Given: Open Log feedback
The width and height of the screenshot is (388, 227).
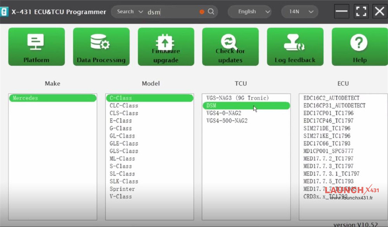Looking at the screenshot, I should click(x=295, y=47).
